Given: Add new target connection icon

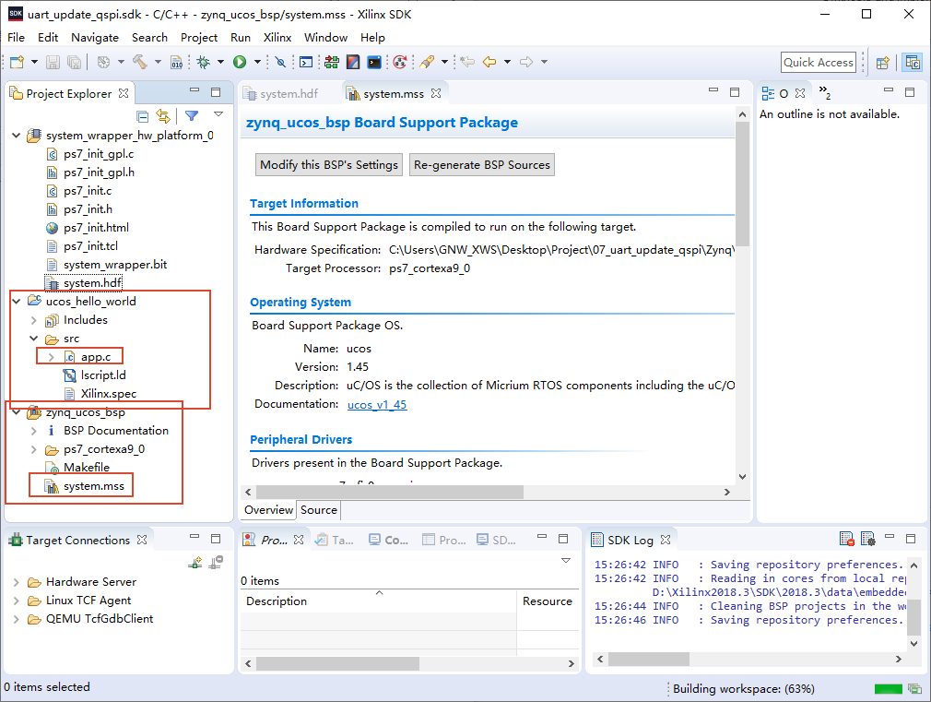Looking at the screenshot, I should 194,563.
